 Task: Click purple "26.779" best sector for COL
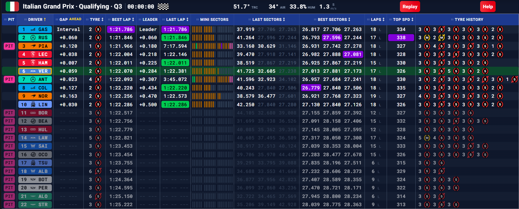click(311, 88)
